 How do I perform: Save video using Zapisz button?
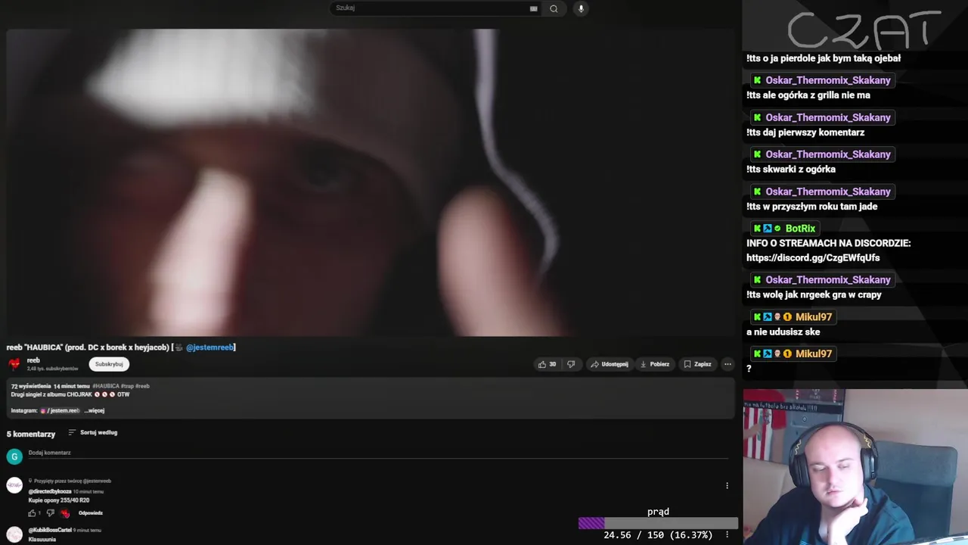pos(697,364)
